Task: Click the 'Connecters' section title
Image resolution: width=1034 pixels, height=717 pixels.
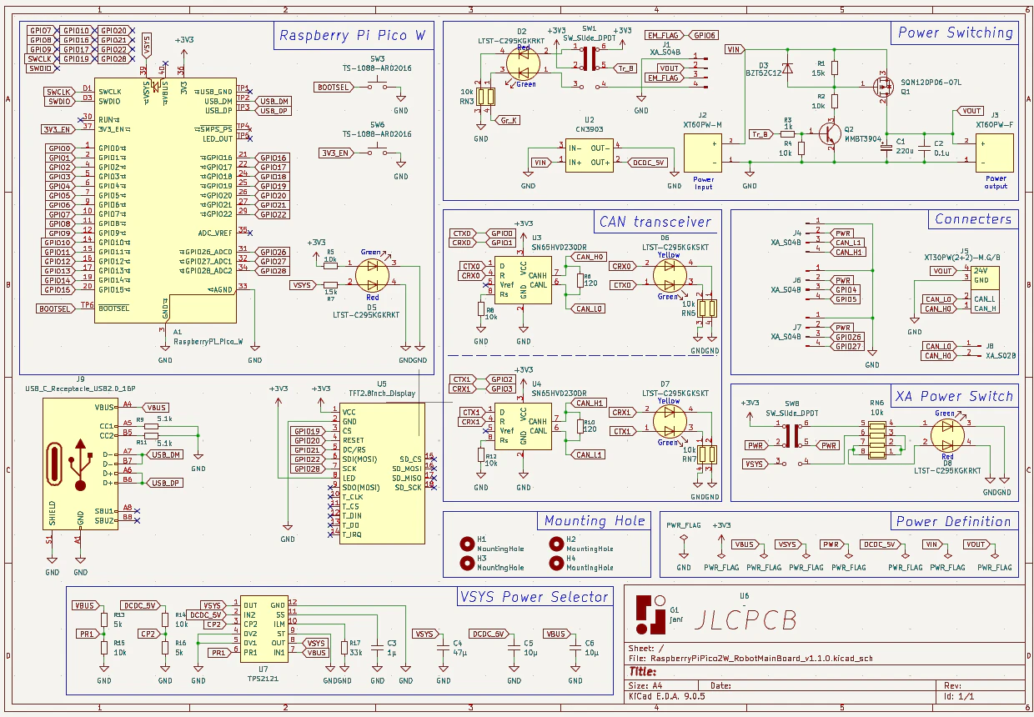Action: pyautogui.click(x=973, y=219)
